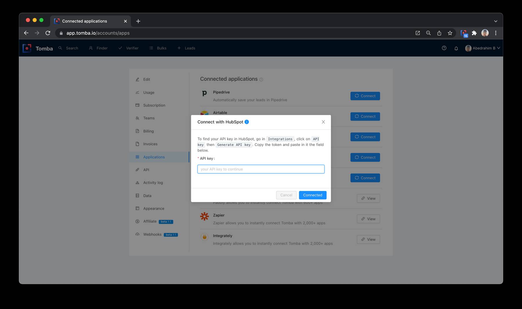Click the browser zoom magnifier icon
522x309 pixels.
(428, 33)
